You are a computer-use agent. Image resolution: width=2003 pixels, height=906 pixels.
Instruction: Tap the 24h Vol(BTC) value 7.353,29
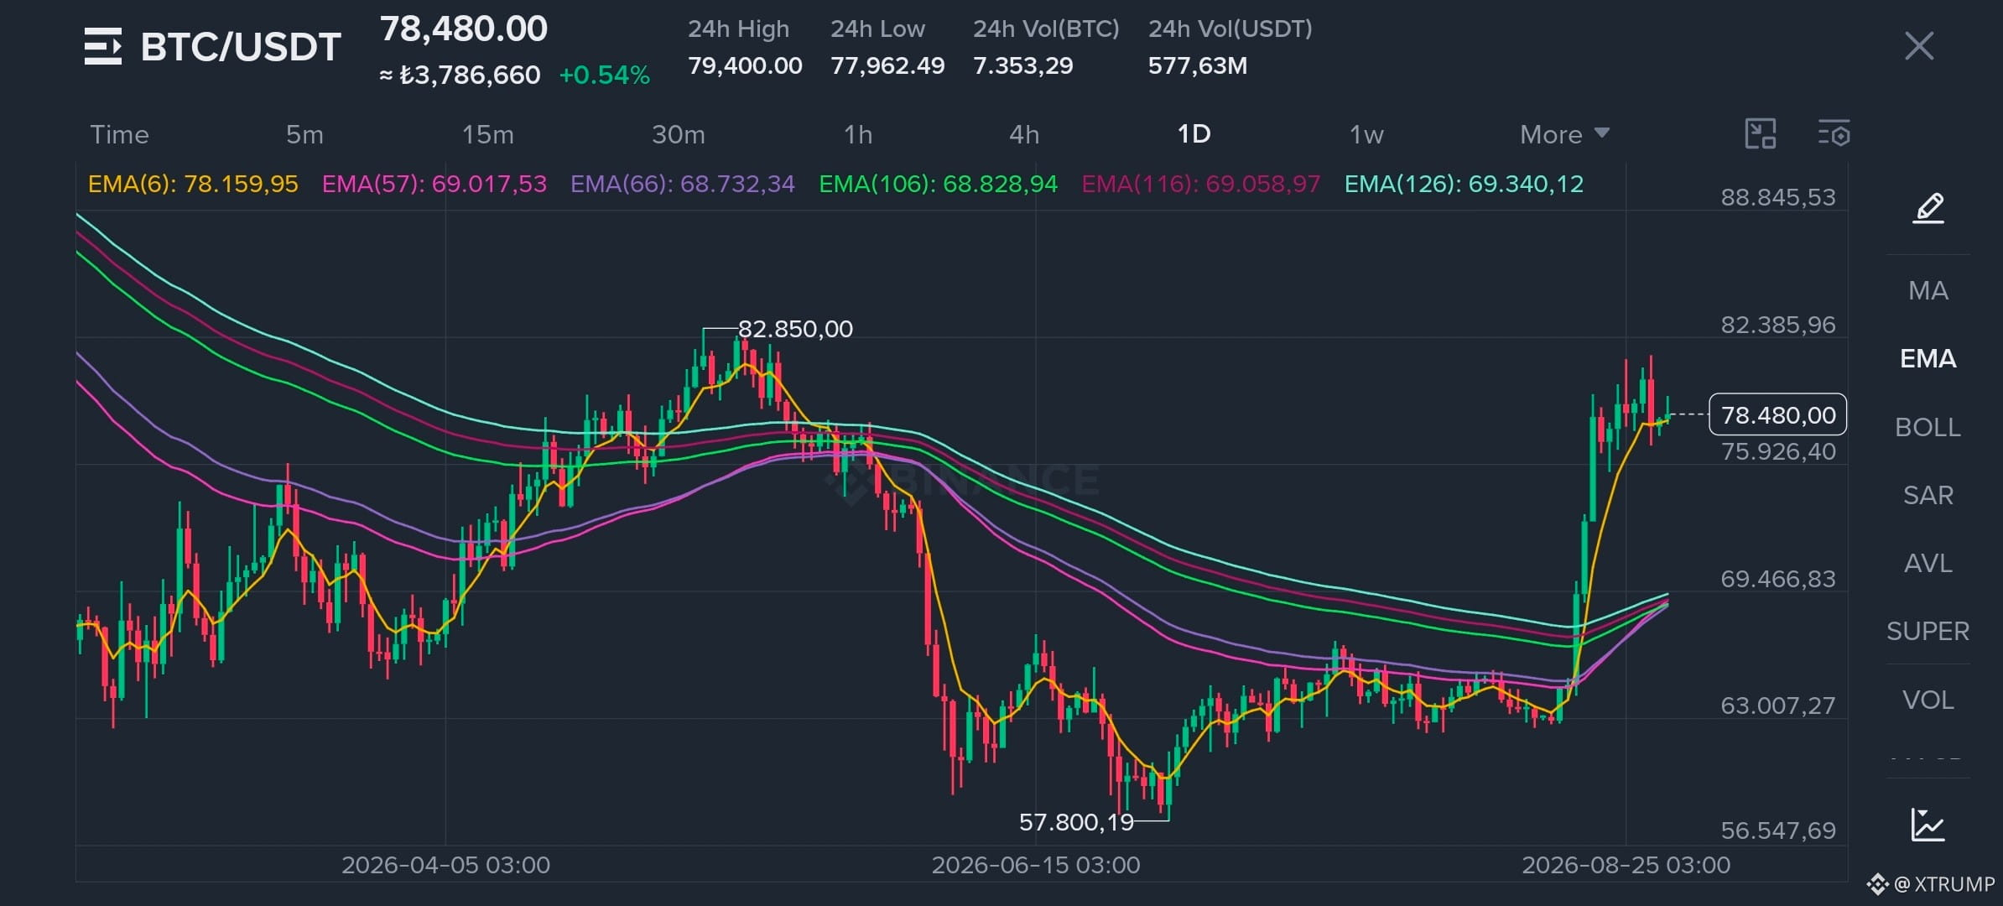(1022, 65)
